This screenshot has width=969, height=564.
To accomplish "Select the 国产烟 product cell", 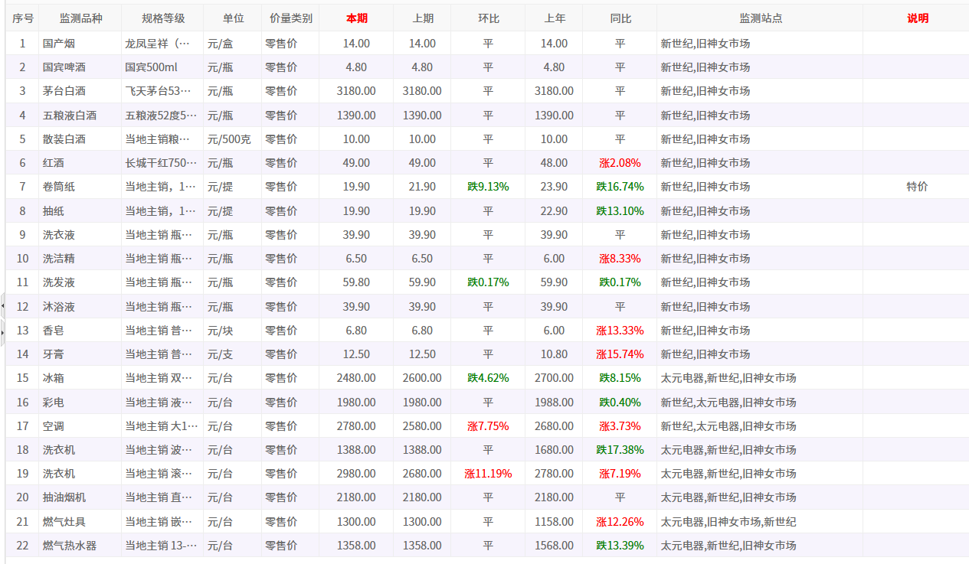I will point(80,44).
